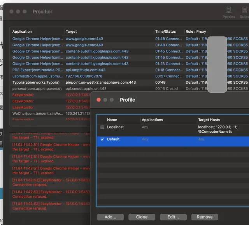The width and height of the screenshot is (249, 225).
Task: Click the Applications column header in Profile
Action: click(152, 120)
